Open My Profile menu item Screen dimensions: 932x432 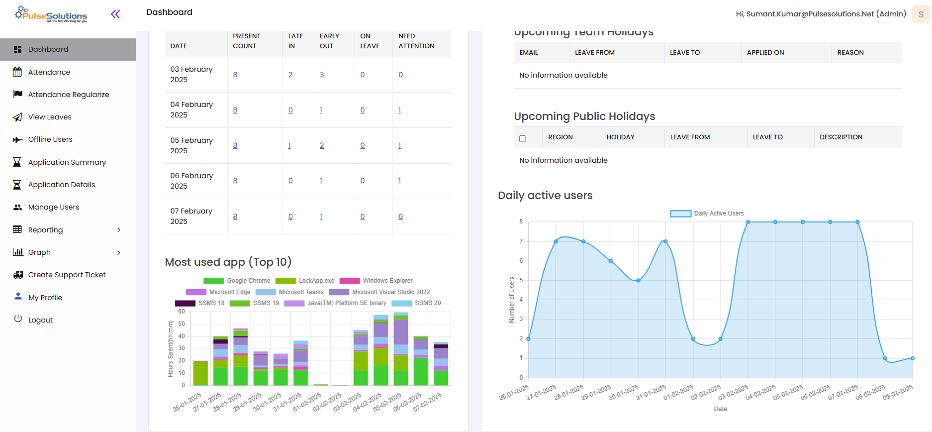45,298
